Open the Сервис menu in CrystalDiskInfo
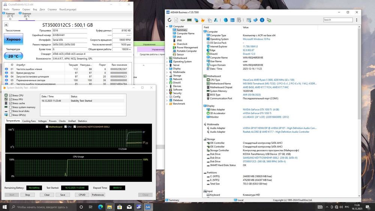Viewport: 375px width, 211px height. 26,10
